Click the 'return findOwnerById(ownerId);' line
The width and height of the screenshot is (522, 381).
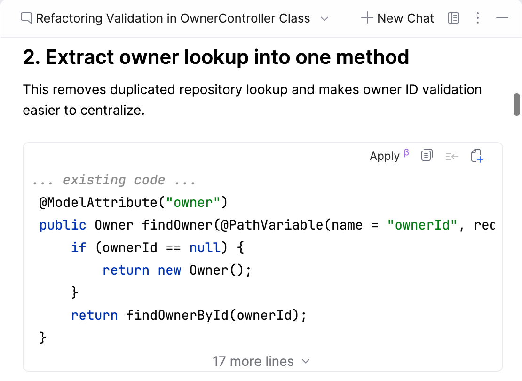pyautogui.click(x=189, y=315)
